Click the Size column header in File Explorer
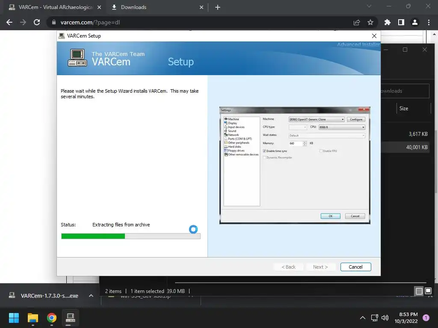The height and width of the screenshot is (328, 438). pyautogui.click(x=414, y=108)
